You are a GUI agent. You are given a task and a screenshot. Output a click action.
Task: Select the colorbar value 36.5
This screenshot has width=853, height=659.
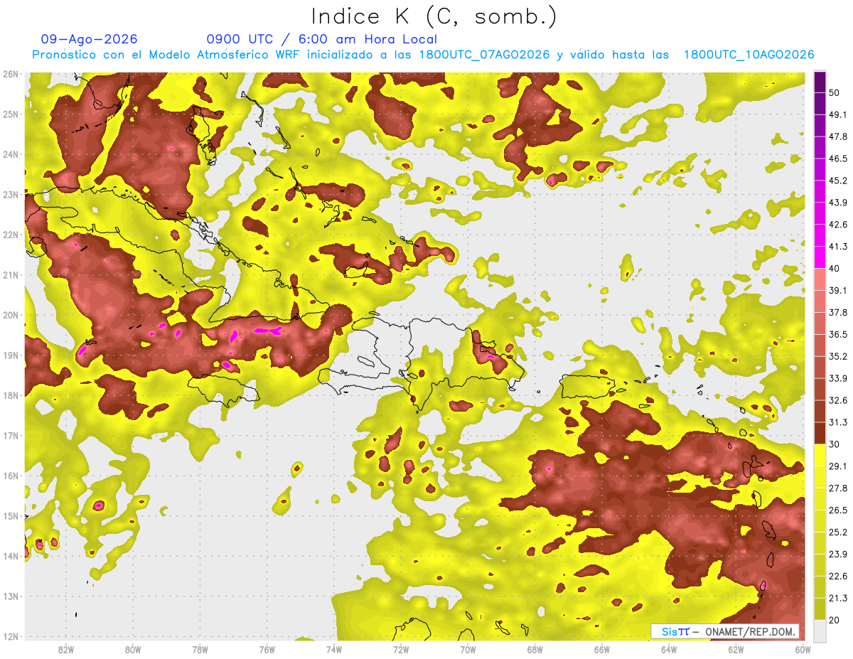click(838, 335)
